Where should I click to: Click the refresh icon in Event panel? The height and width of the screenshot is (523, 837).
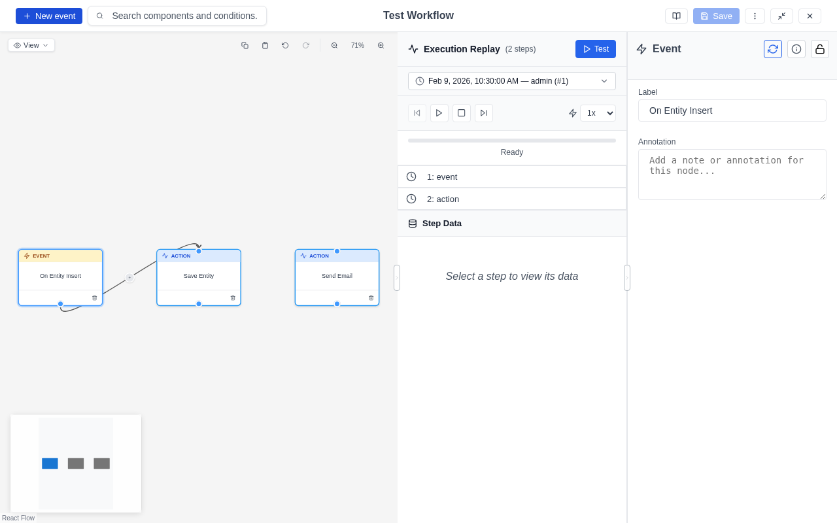click(773, 49)
